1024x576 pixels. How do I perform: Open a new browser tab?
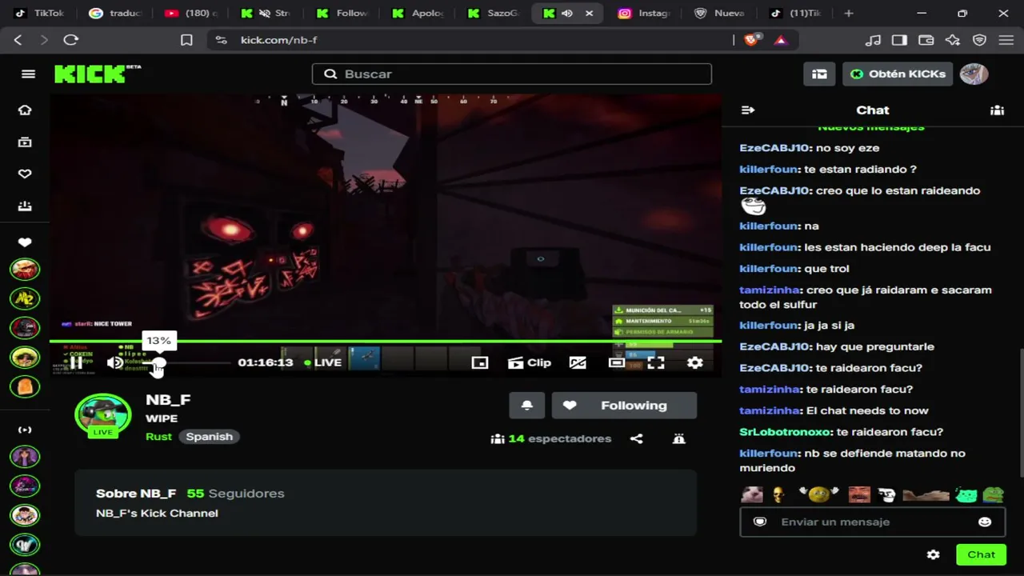point(849,13)
